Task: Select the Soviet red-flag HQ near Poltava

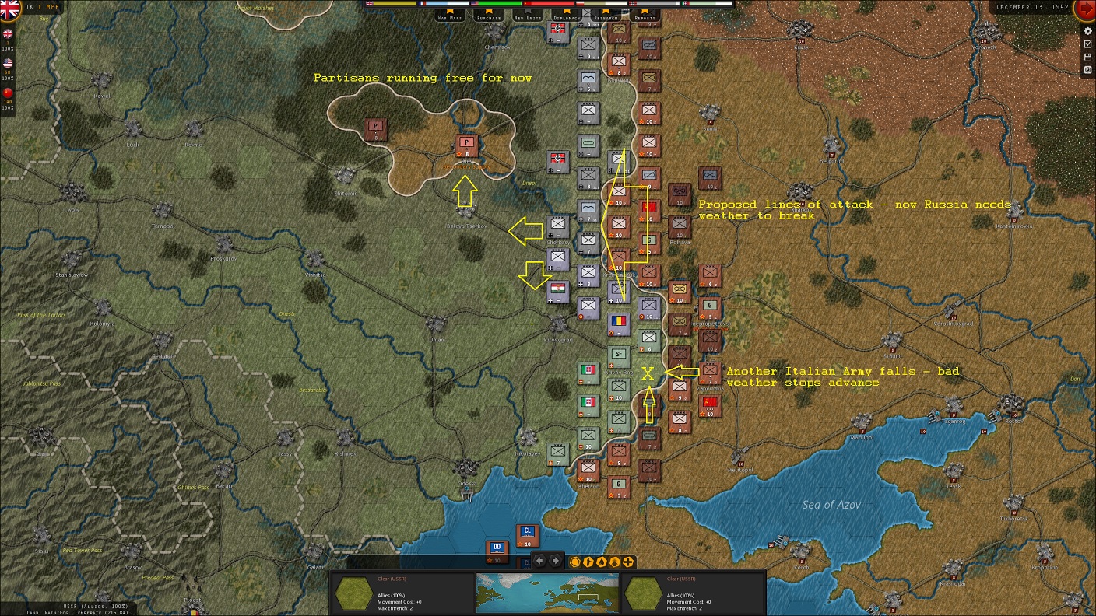Action: coord(649,211)
